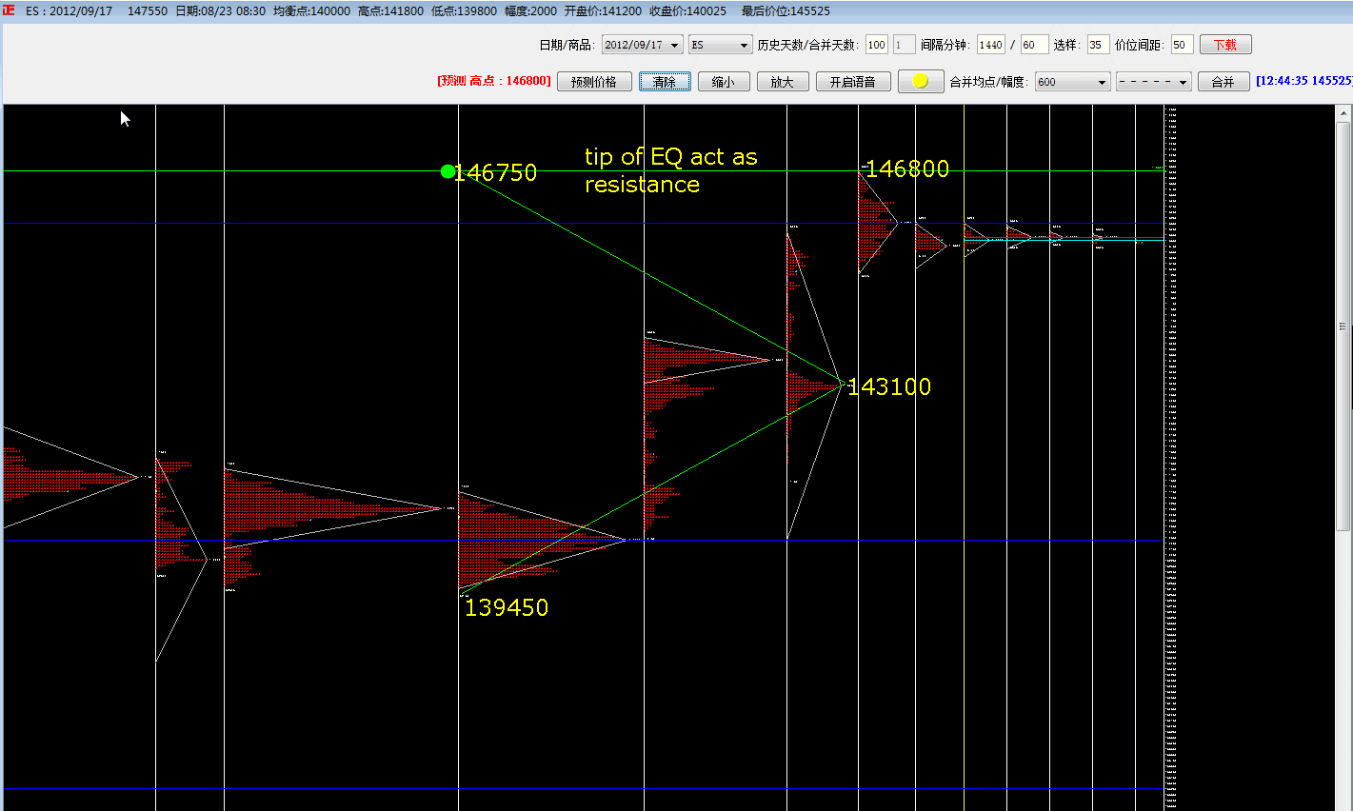Click the 预测价格 button
Image resolution: width=1353 pixels, height=811 pixels.
coord(594,82)
